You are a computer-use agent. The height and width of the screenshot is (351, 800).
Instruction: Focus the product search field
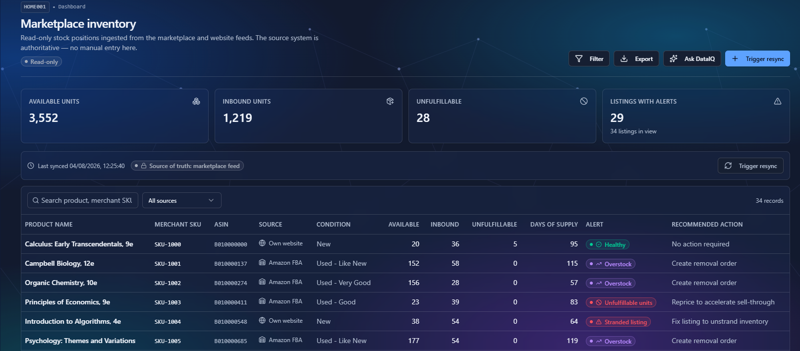point(83,200)
